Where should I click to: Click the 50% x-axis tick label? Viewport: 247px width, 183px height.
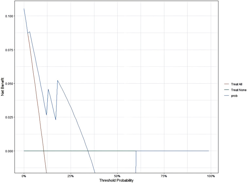(x=117, y=176)
